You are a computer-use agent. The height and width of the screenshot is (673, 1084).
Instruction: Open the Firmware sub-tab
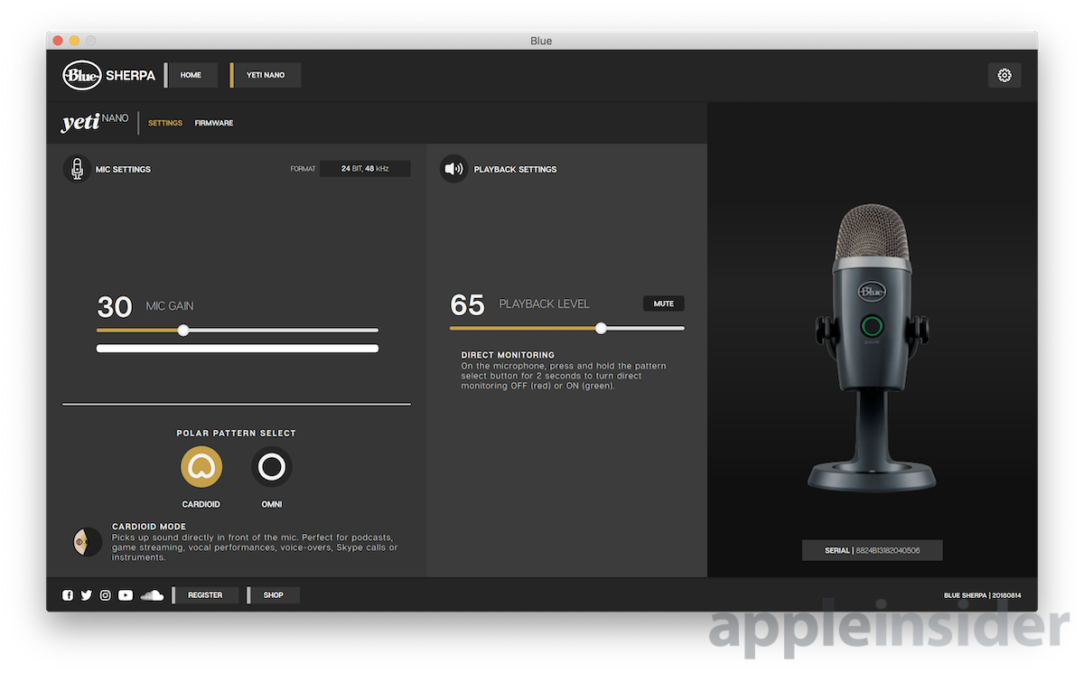pyautogui.click(x=214, y=123)
